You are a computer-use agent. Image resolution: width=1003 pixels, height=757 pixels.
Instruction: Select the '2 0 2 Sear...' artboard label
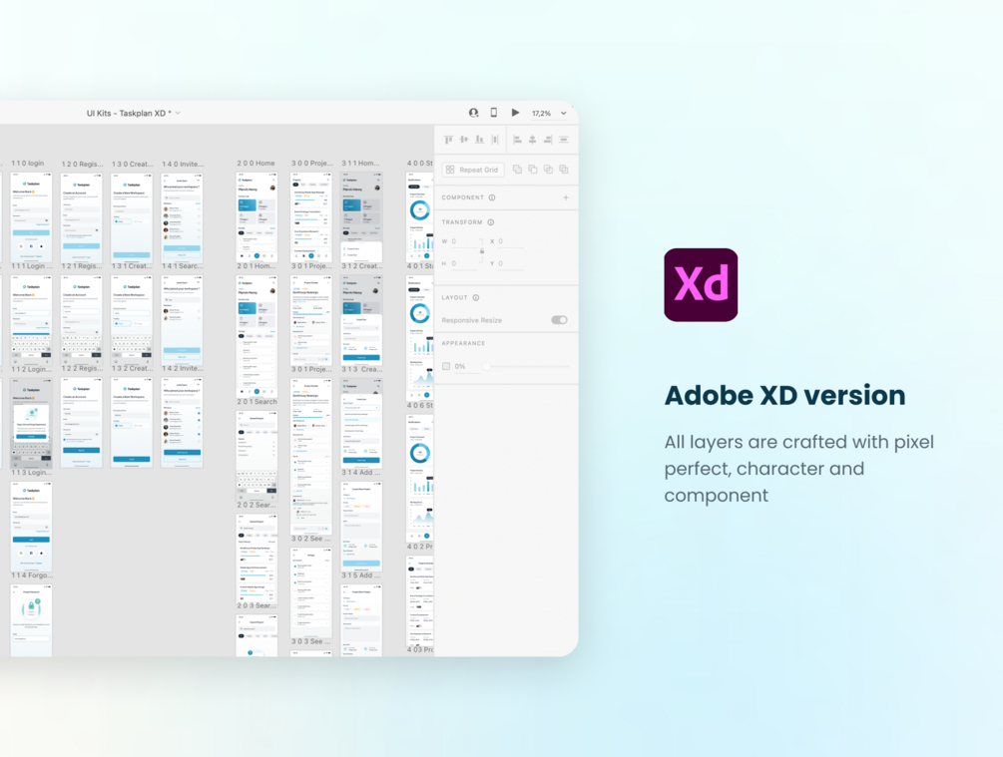(x=257, y=505)
